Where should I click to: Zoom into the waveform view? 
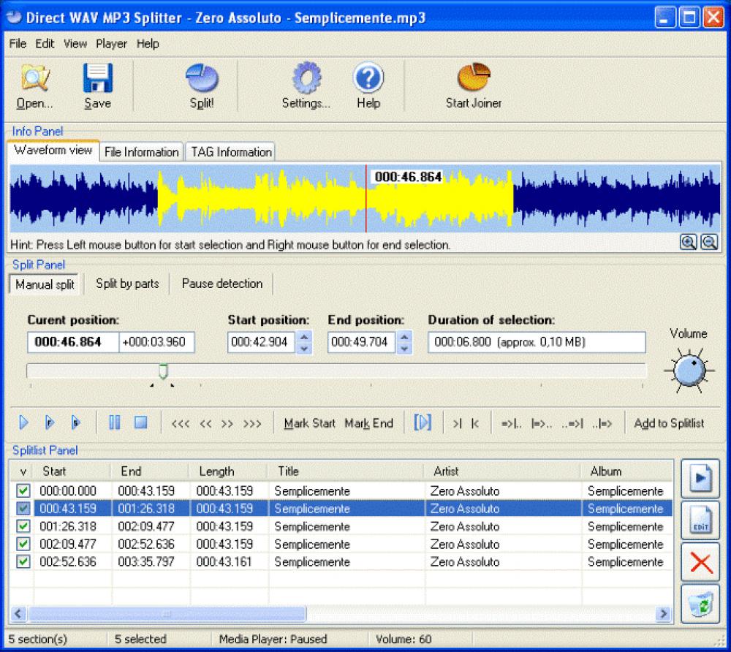click(x=688, y=241)
